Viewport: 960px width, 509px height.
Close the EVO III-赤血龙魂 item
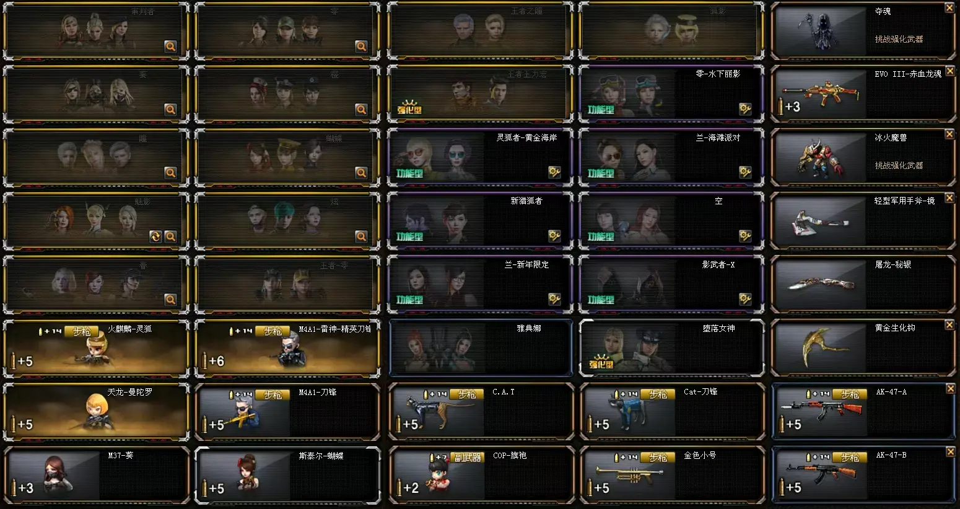(950, 71)
